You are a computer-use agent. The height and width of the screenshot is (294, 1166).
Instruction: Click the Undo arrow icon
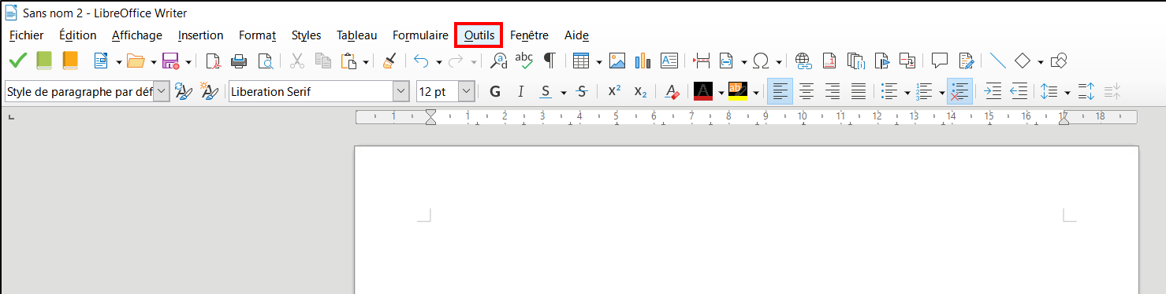(x=422, y=61)
